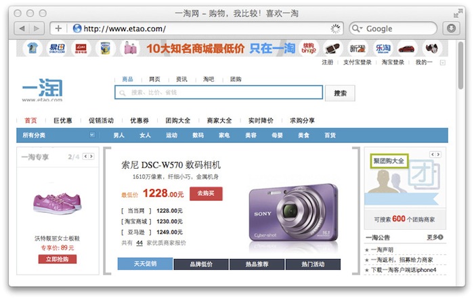Click the page vertical scrollbar thumb
This screenshot has width=474, height=299.
(460, 65)
